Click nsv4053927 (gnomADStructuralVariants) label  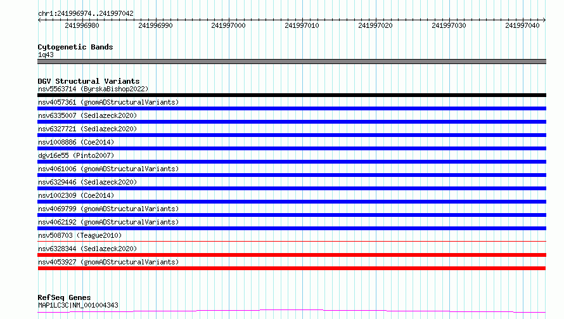click(108, 262)
